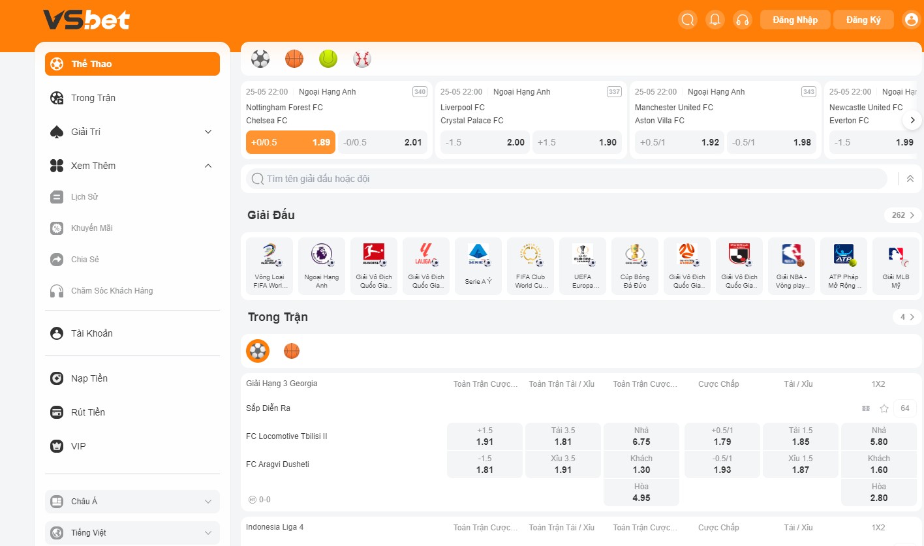Open Giải Hạng 3 Georgia league header
924x546 pixels.
(282, 384)
